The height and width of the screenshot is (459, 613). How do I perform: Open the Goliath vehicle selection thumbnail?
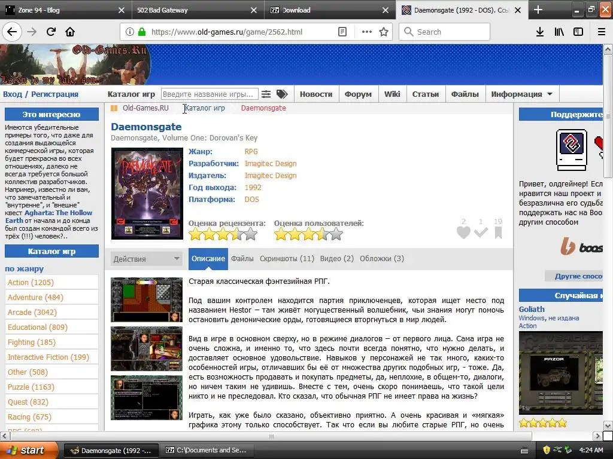tap(560, 373)
